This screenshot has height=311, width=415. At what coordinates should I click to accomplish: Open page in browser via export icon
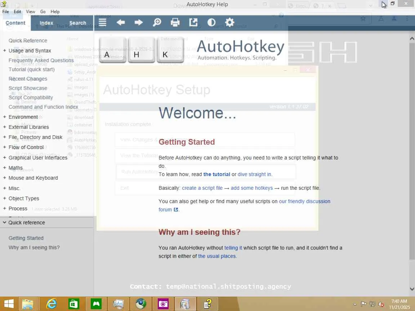pyautogui.click(x=193, y=22)
